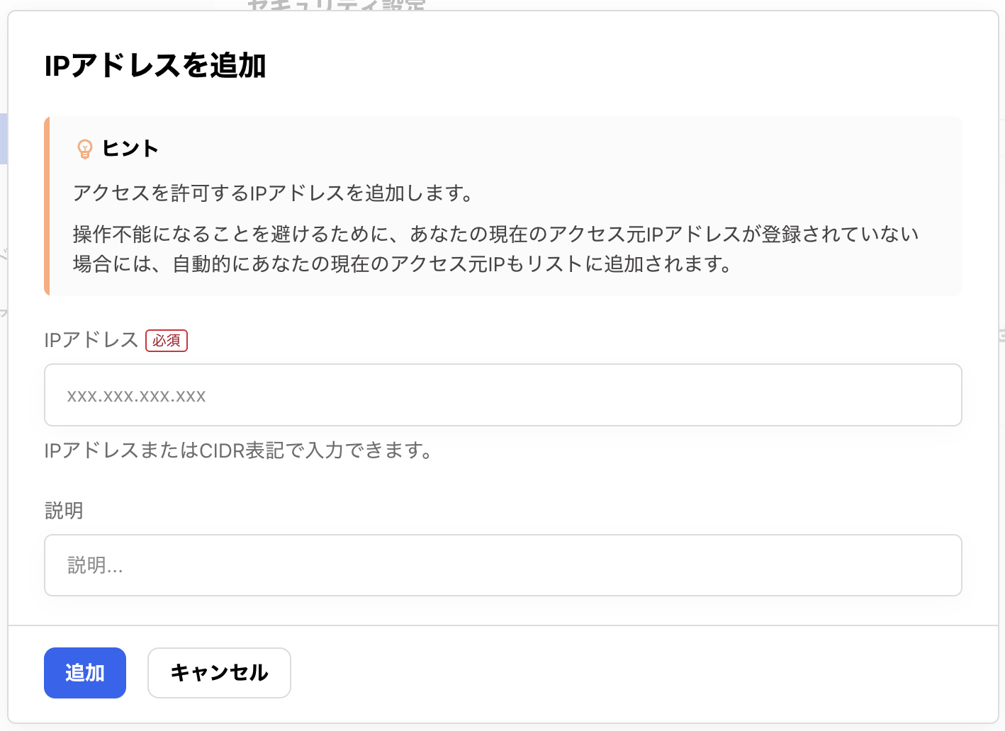Click the lightbulb hint icon
Image resolution: width=1005 pixels, height=731 pixels.
click(x=84, y=149)
